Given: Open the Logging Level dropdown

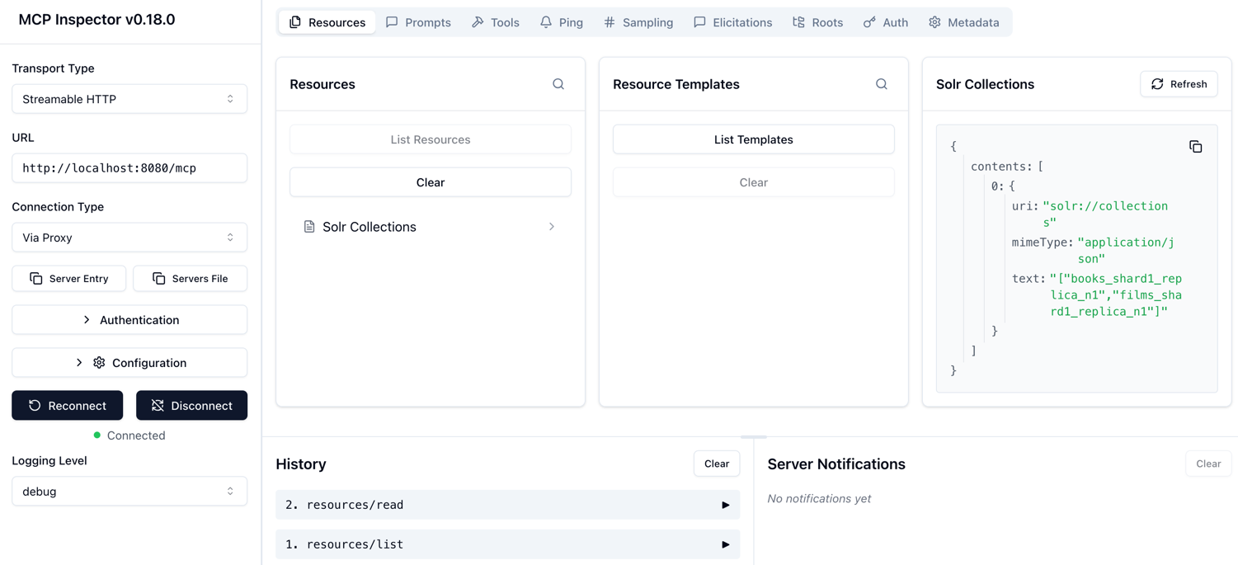Looking at the screenshot, I should tap(129, 491).
